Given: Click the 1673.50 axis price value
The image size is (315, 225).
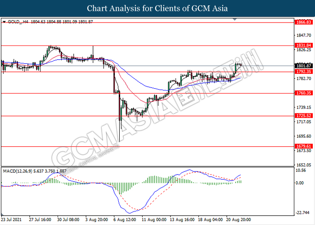Looking at the screenshot, I should [304, 151].
